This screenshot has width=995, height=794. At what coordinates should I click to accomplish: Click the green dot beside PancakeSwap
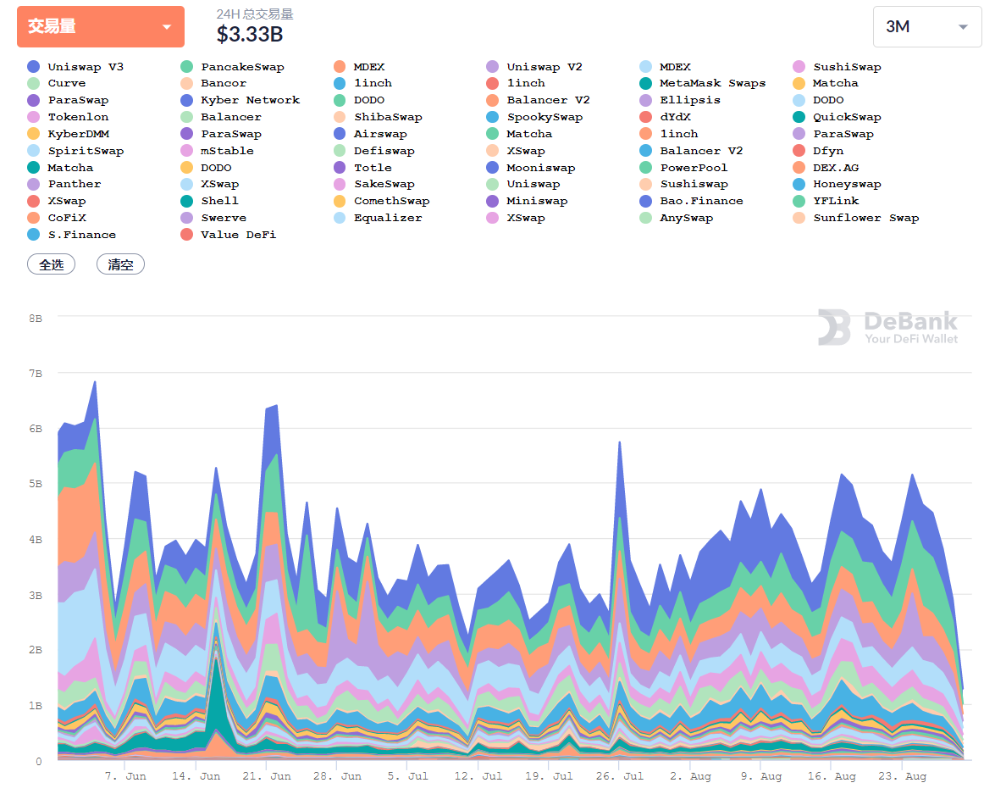186,67
